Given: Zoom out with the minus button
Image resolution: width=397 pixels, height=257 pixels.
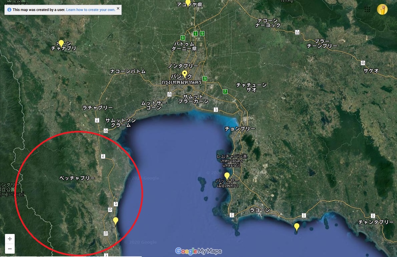Looking at the screenshot, I should 10,249.
